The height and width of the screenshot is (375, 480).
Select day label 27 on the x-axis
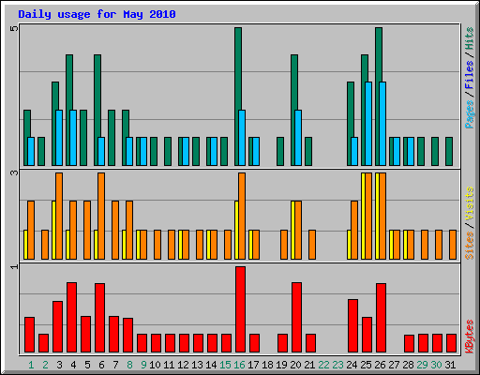[394, 365]
